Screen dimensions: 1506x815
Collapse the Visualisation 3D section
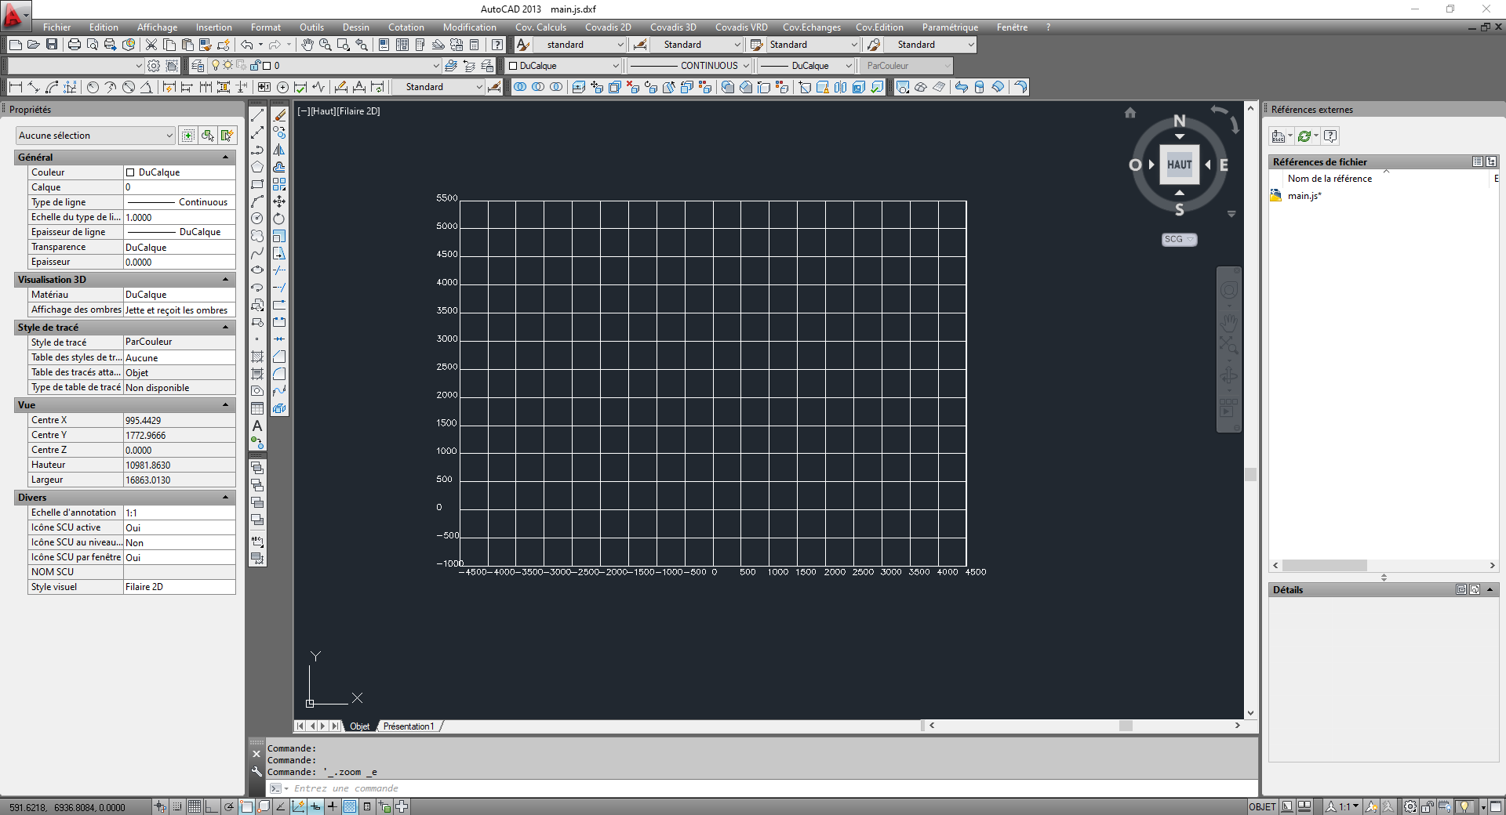point(226,279)
